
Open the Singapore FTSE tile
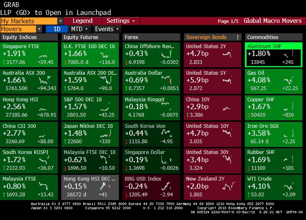pos(29,55)
